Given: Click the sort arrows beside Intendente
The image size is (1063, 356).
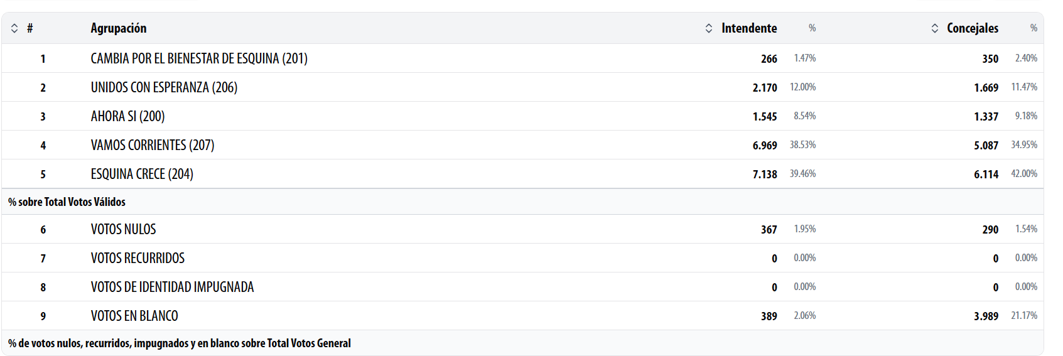Looking at the screenshot, I should tap(709, 28).
